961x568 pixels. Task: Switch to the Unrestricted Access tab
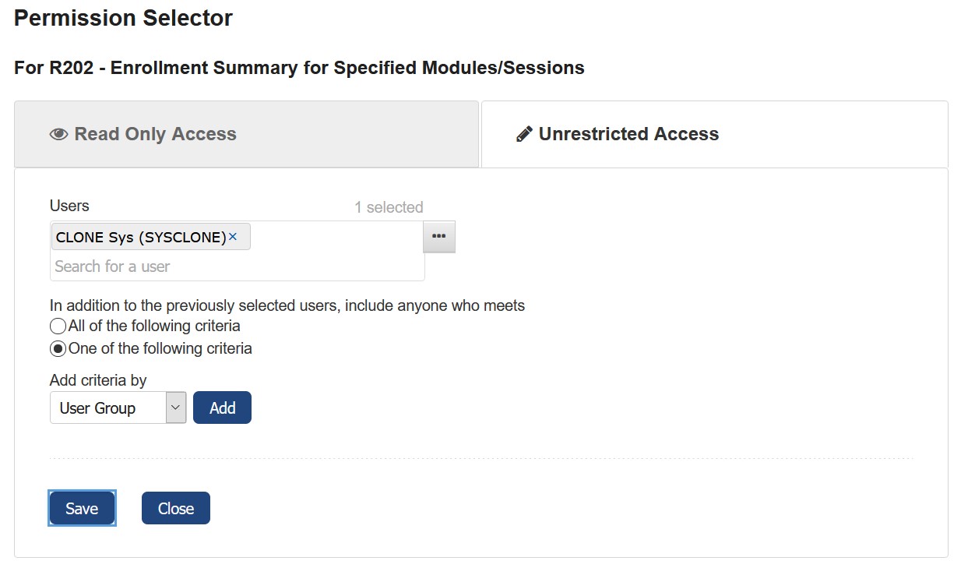[714, 134]
